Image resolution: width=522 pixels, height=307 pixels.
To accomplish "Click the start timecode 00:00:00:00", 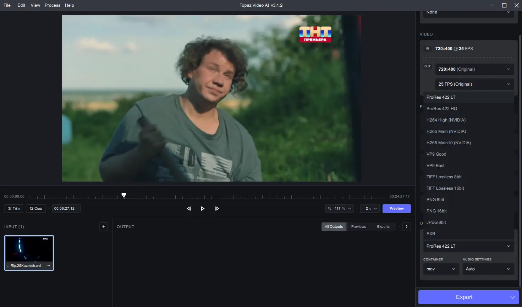I will click(14, 196).
